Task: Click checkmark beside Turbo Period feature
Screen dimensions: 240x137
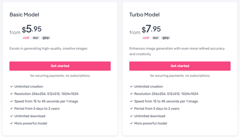Action: tap(131, 109)
